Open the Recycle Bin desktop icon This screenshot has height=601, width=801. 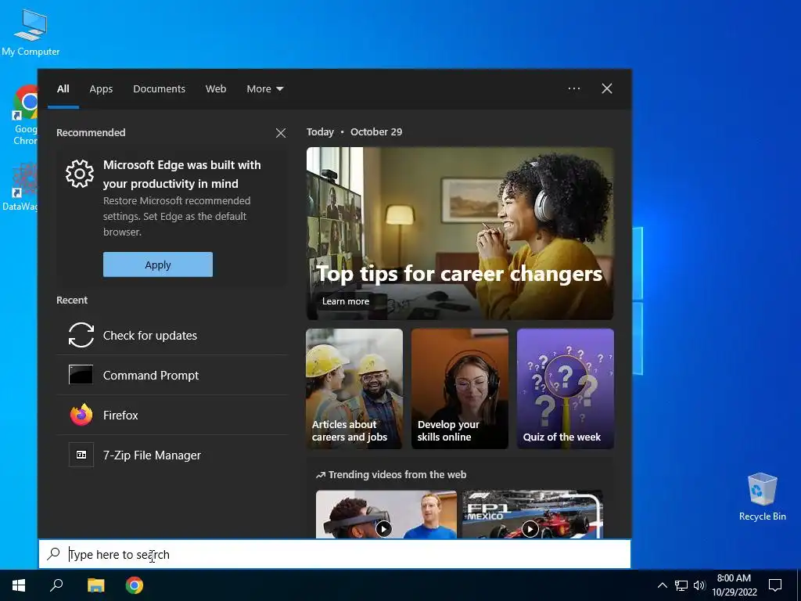(762, 497)
